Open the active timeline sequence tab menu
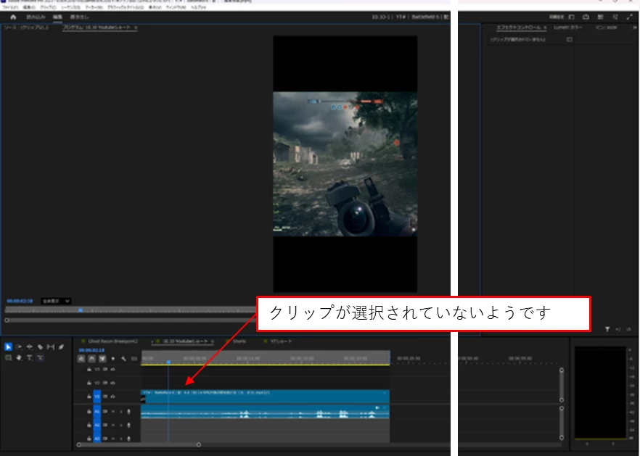This screenshot has height=456, width=640. click(212, 341)
